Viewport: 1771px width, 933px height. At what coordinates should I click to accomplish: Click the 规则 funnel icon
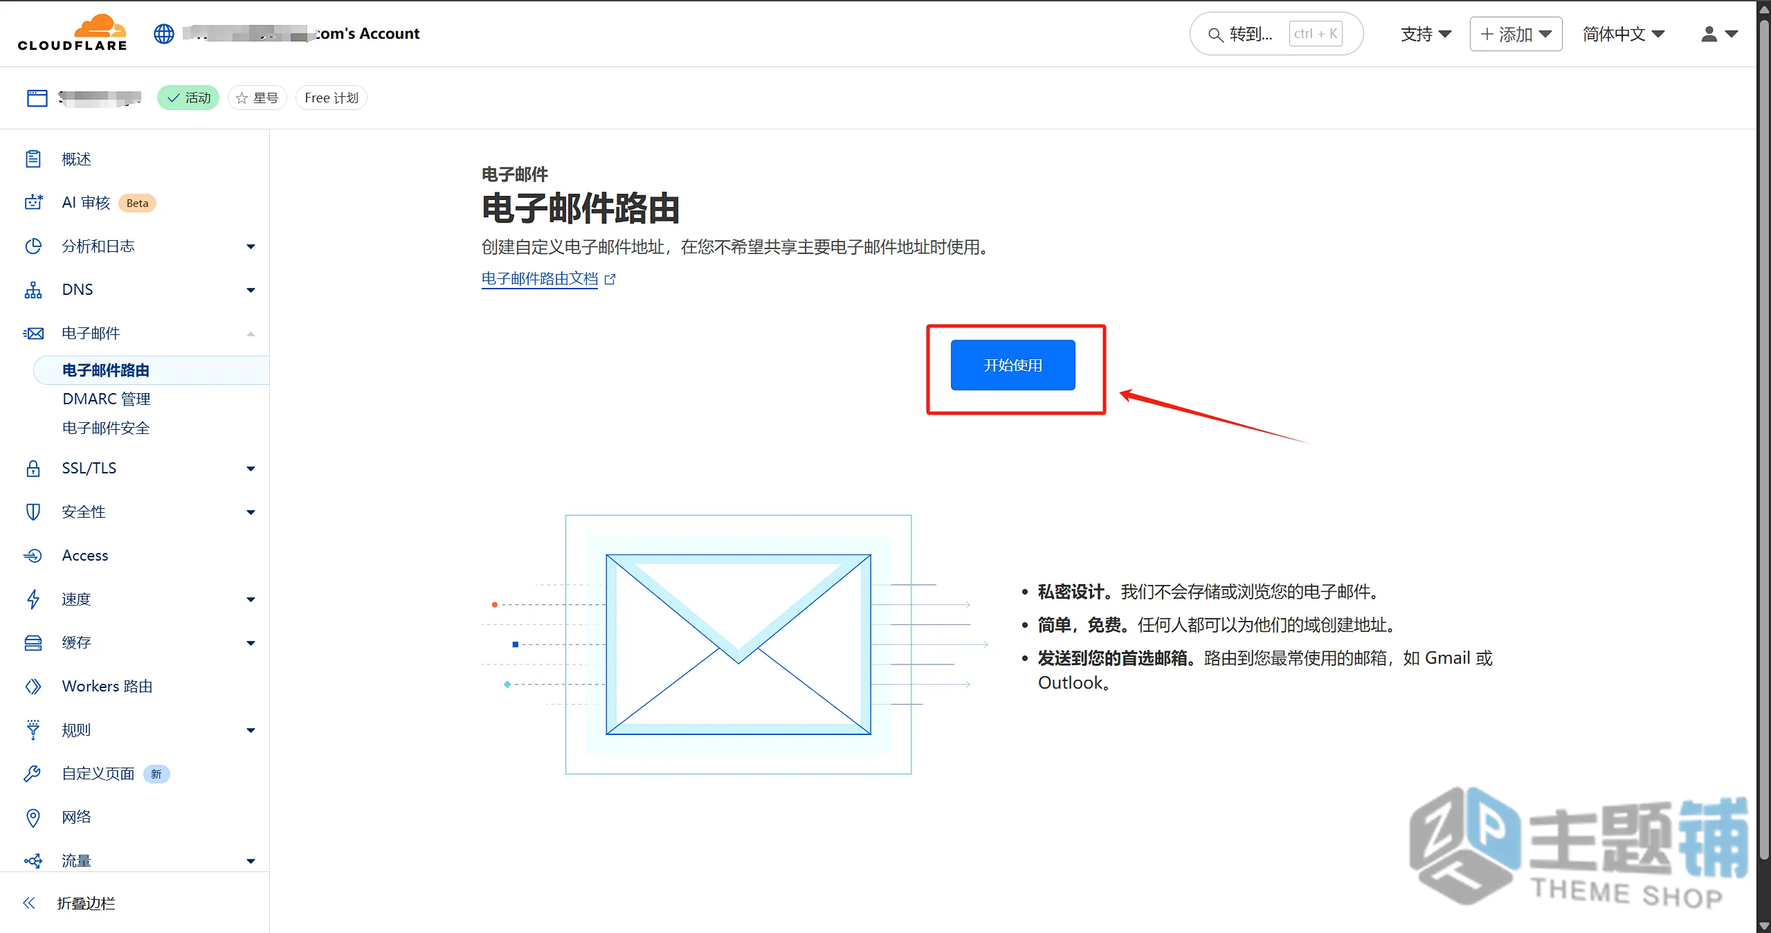click(x=33, y=730)
